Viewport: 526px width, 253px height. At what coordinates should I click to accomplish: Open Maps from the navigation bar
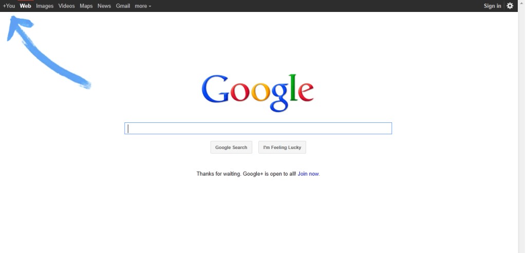86,6
